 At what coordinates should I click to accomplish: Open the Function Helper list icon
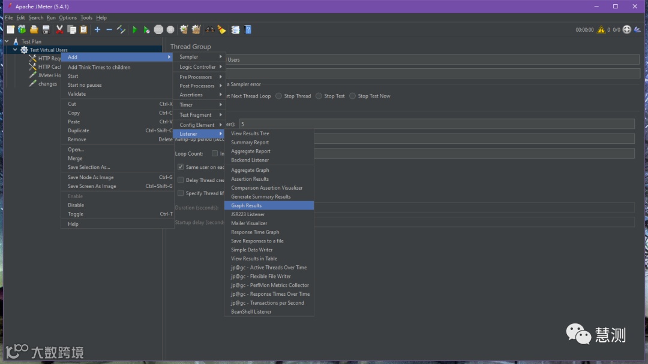pyautogui.click(x=236, y=29)
